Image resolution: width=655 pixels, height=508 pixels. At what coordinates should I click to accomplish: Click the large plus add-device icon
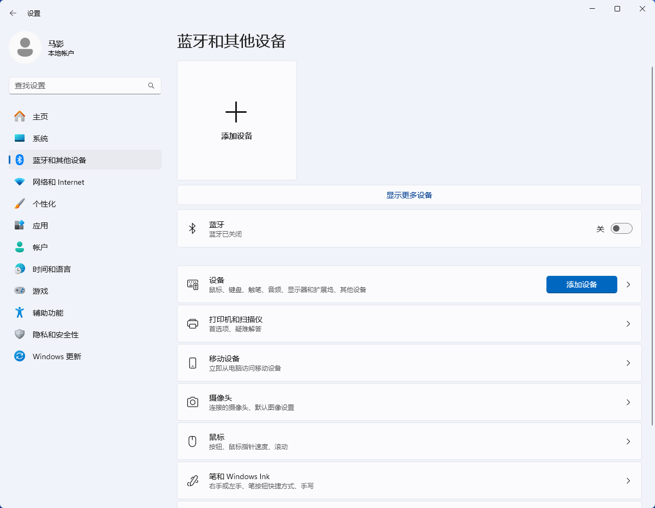236,112
